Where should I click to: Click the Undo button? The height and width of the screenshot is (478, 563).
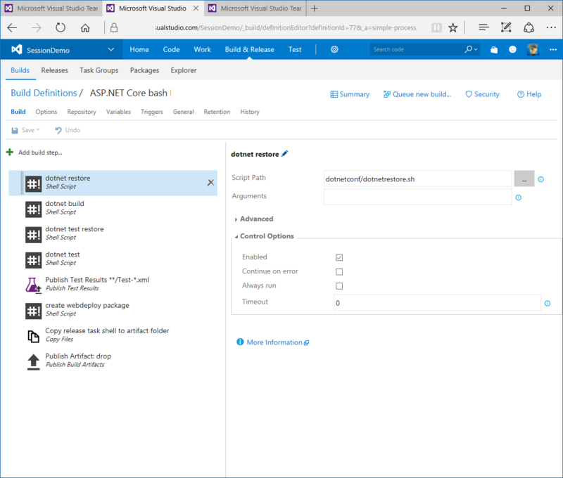click(x=68, y=130)
